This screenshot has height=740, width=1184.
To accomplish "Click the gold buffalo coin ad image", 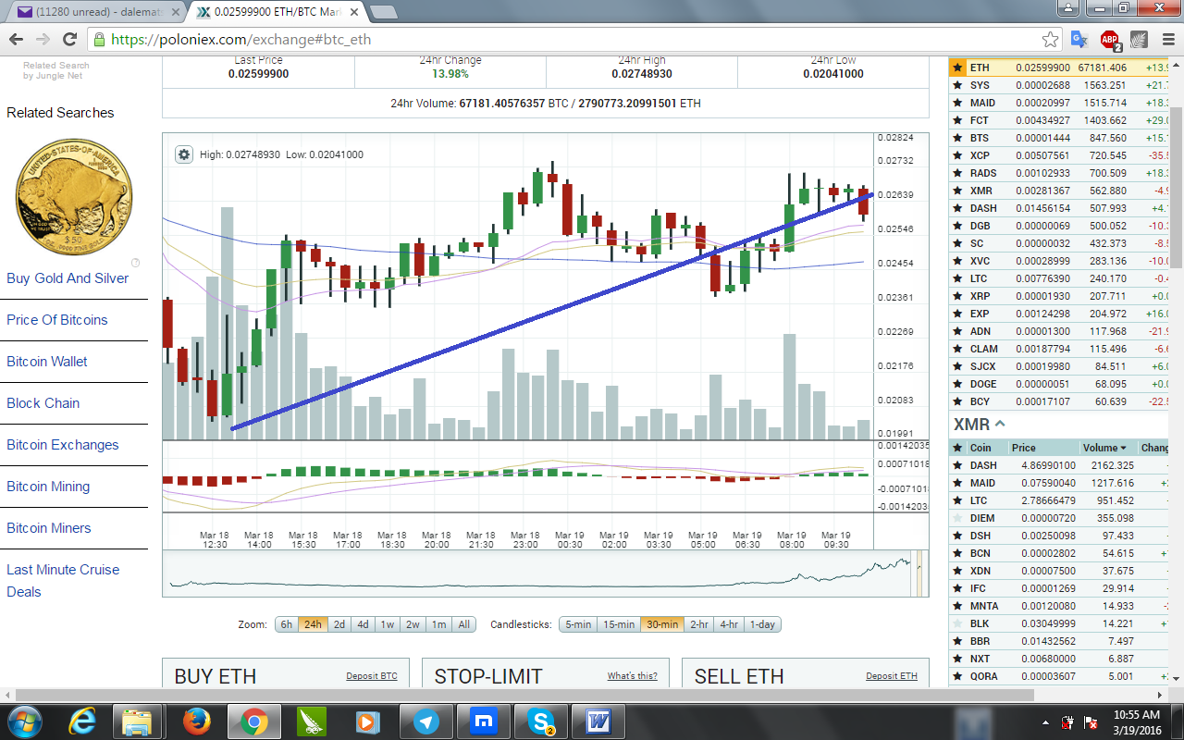I will pos(74,197).
